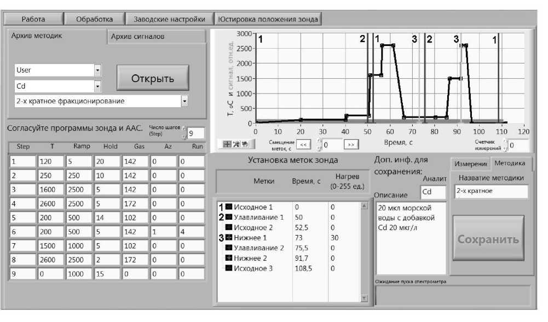Click step 3 T cell value 1600
Screen dimensions: 548x322
[51, 190]
